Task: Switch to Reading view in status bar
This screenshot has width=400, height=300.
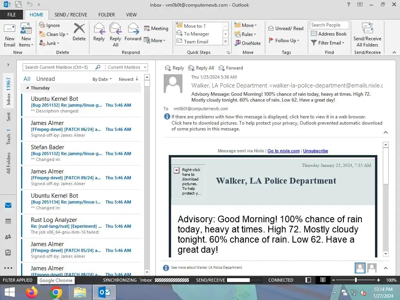Action: coord(323,280)
